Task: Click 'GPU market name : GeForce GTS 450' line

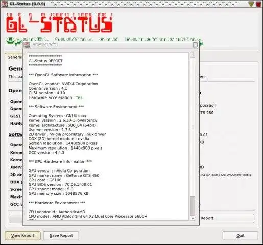Action: pyautogui.click(x=64, y=176)
